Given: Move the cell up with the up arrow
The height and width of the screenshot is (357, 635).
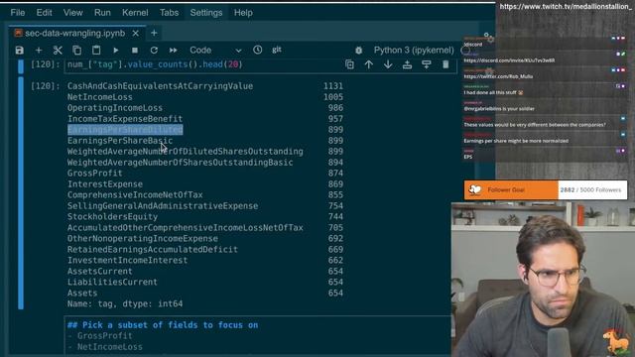Looking at the screenshot, I should 368,64.
